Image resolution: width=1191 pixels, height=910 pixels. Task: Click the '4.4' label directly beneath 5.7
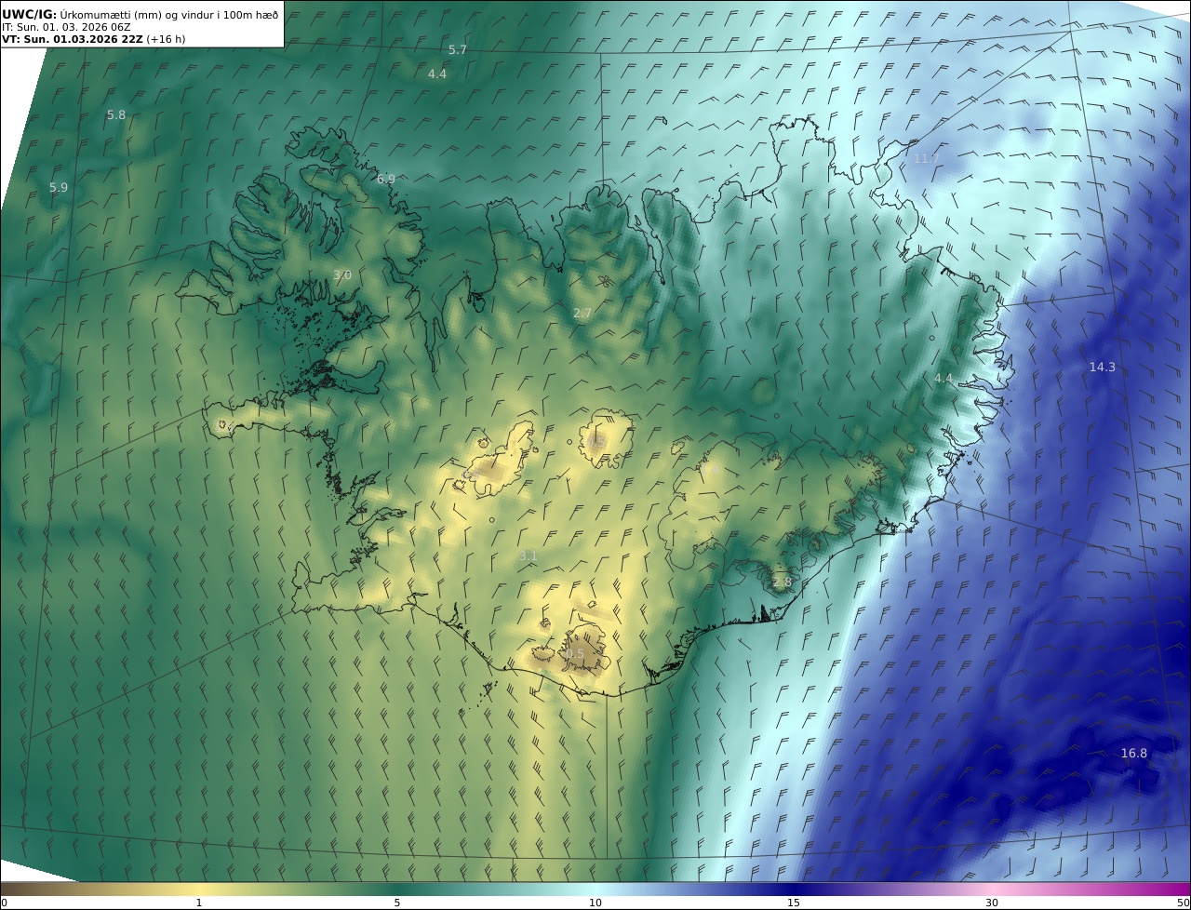coord(437,74)
